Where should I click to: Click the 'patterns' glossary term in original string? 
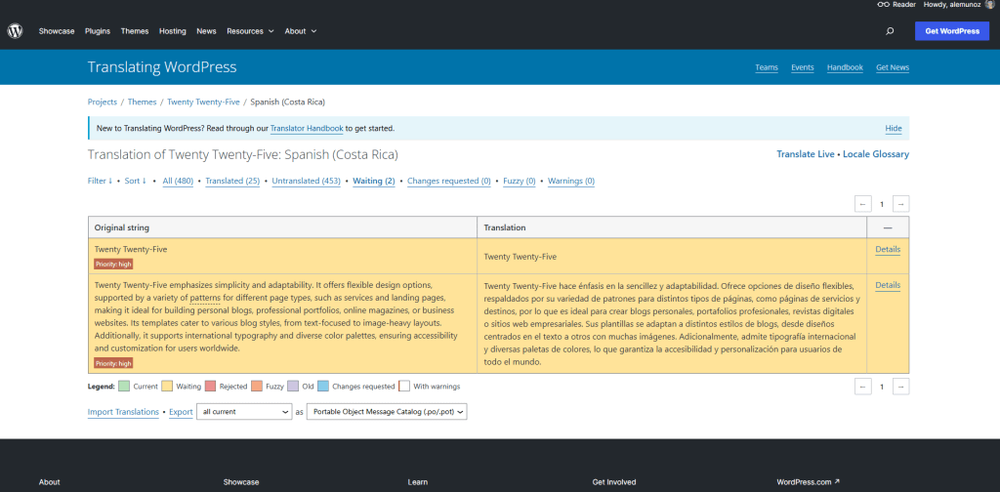205,298
